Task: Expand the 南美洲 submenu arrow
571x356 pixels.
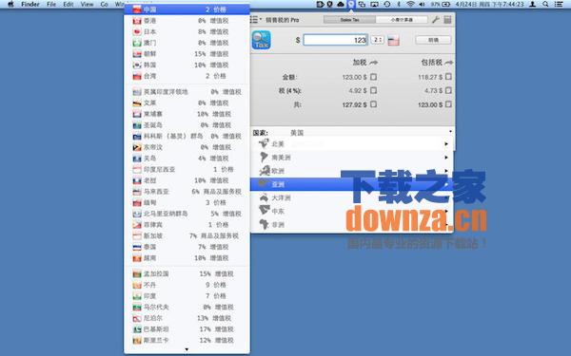Action: click(x=446, y=158)
